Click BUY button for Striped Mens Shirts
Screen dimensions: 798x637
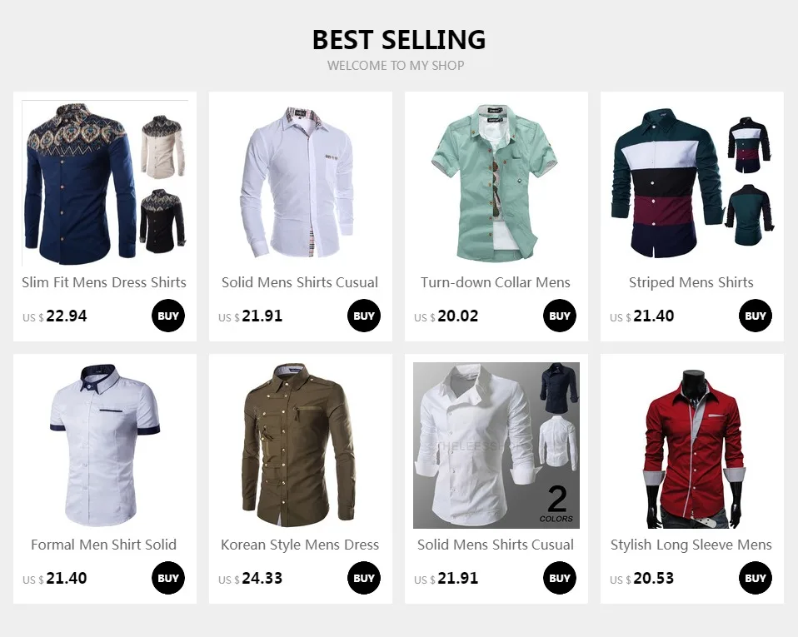coord(756,316)
